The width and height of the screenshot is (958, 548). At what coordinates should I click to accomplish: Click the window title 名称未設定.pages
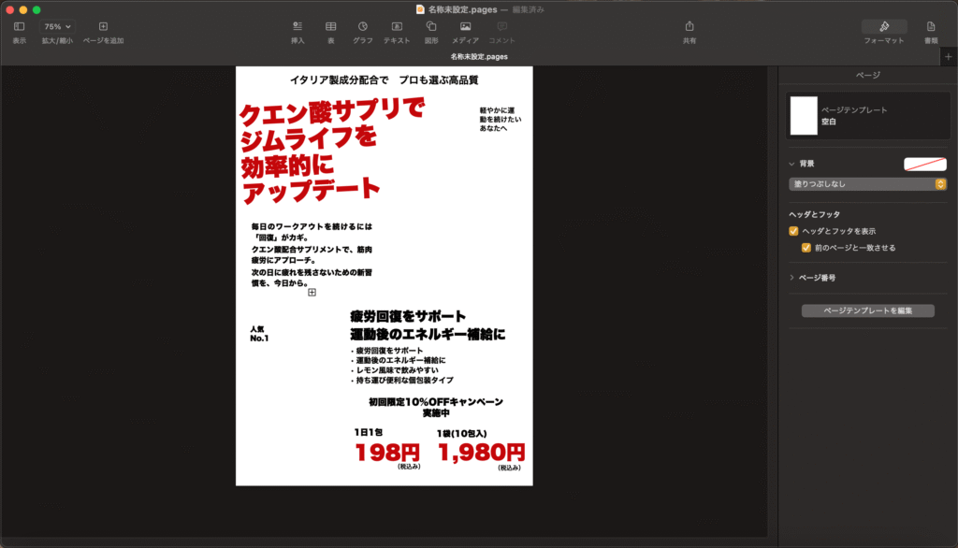pyautogui.click(x=462, y=9)
